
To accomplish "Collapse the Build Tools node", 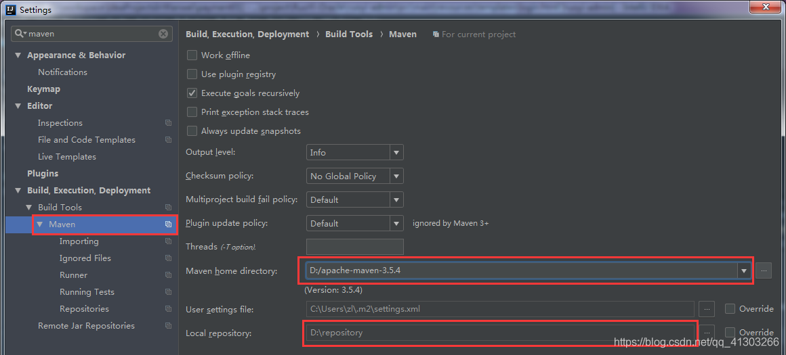I will tap(29, 208).
